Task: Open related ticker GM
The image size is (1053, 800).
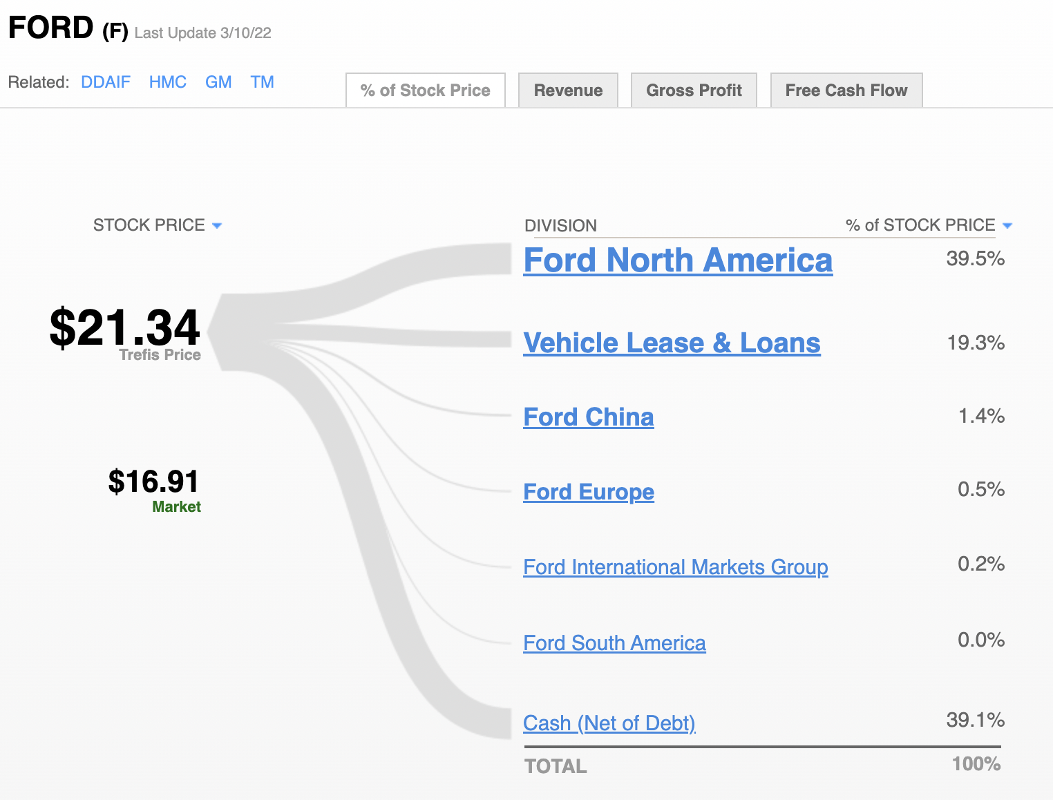Action: point(218,82)
